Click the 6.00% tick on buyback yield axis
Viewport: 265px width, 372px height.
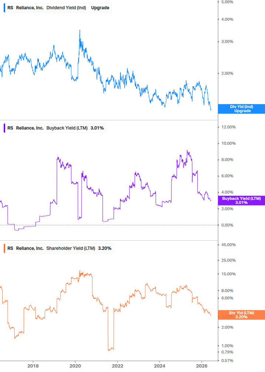(227, 176)
